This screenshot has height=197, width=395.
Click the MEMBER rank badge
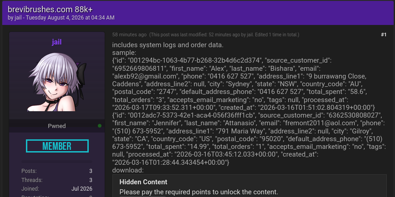click(x=57, y=146)
